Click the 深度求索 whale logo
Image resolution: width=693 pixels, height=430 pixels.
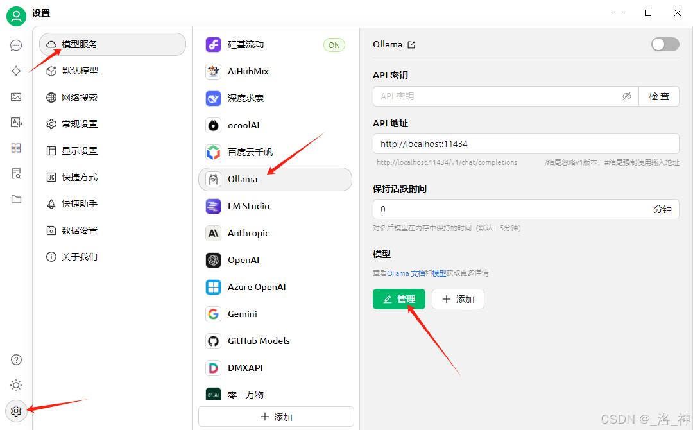point(214,99)
